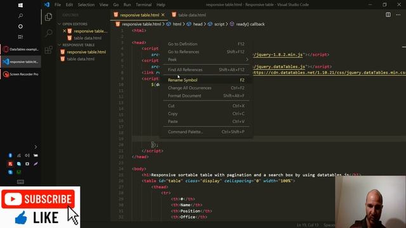
Task: Open the Search view in activity bar
Action: pyautogui.click(x=48, y=33)
